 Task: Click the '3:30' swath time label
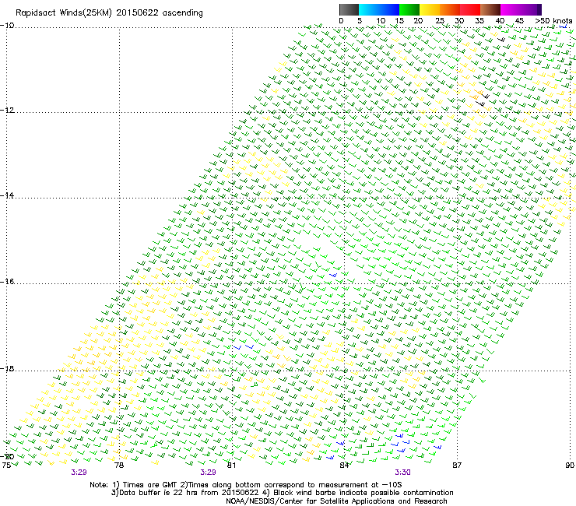402,473
